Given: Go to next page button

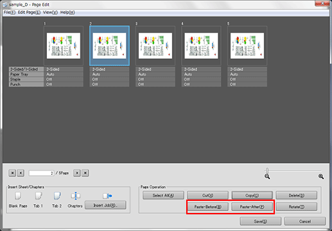Looking at the screenshot, I should [x=77, y=173].
